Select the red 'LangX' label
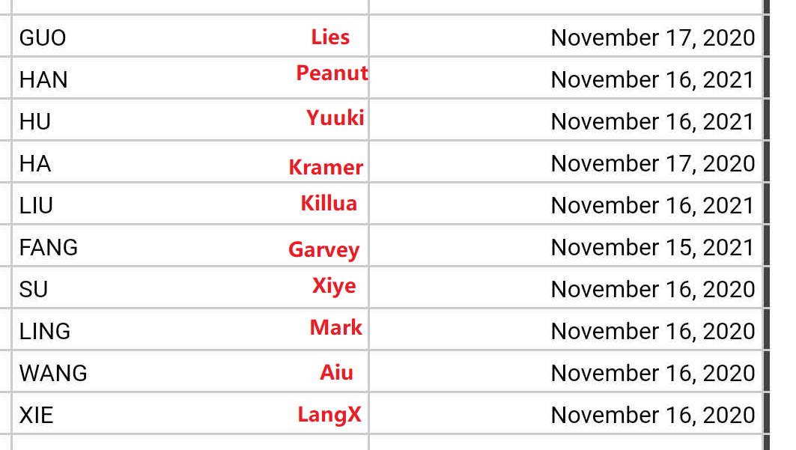Screen dimensions: 796x450 click(329, 414)
